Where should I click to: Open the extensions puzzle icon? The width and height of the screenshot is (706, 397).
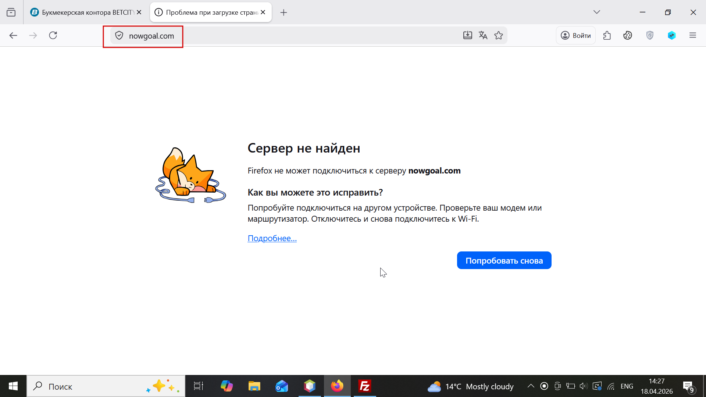[607, 35]
